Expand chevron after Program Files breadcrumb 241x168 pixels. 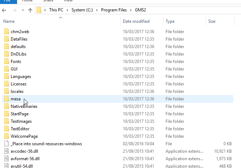[x=131, y=10]
